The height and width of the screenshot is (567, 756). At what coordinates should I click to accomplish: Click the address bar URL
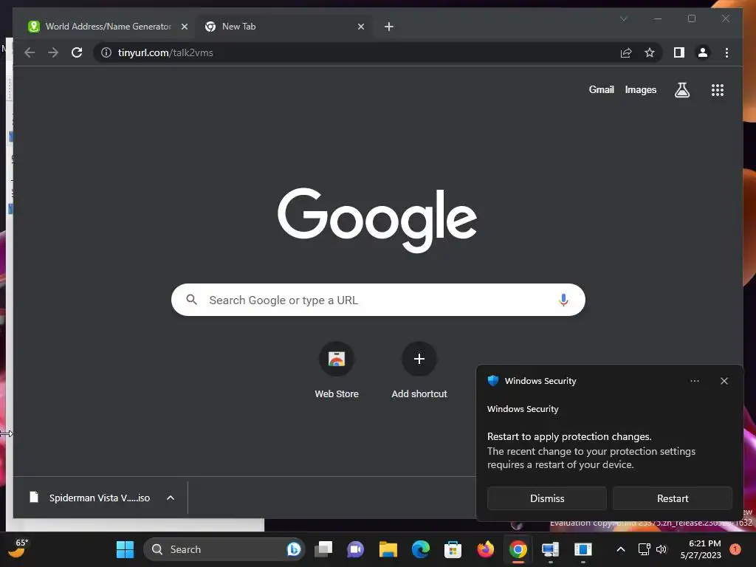(x=165, y=52)
